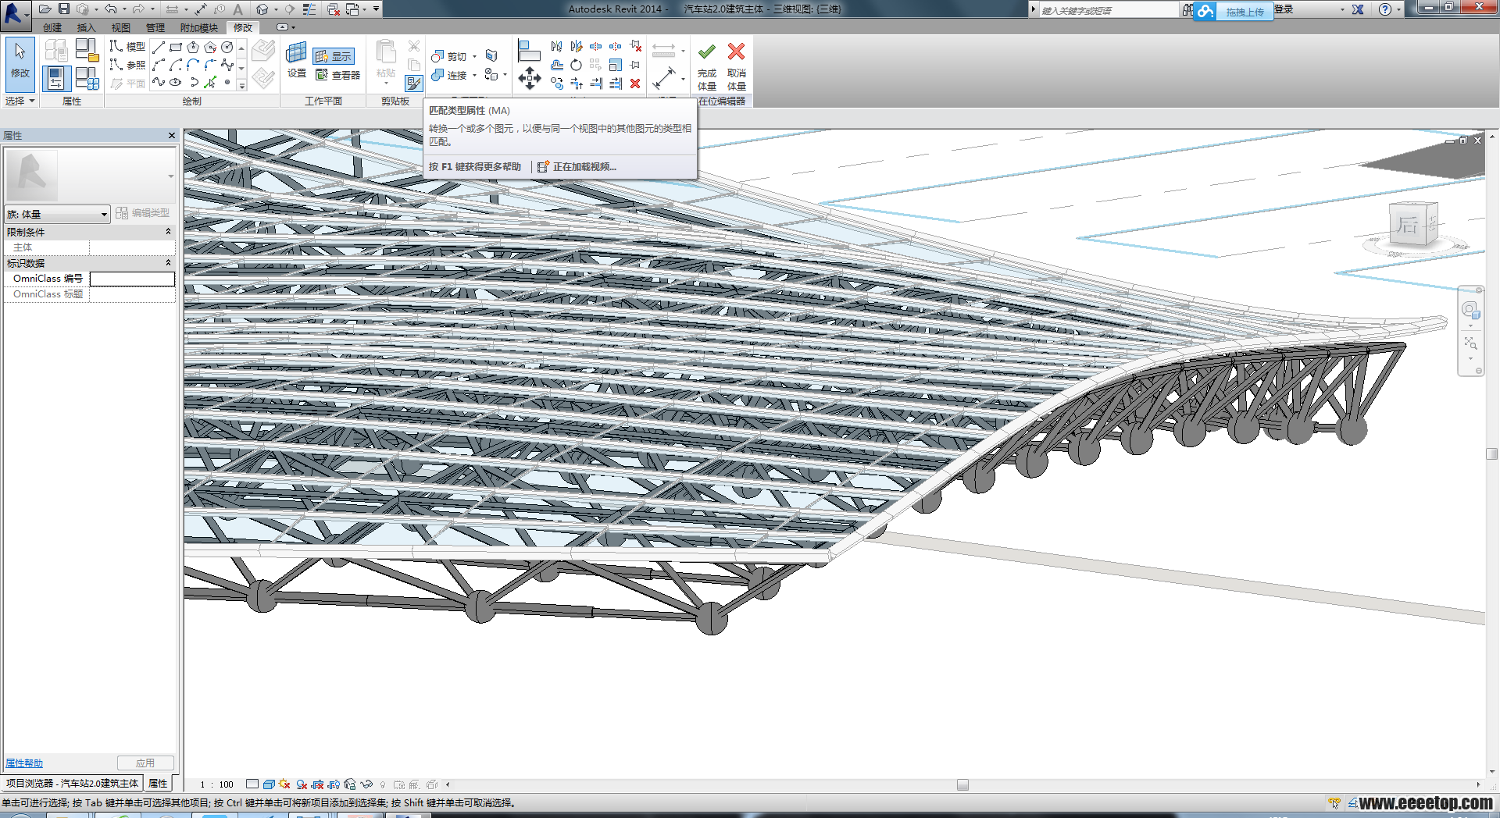1500x818 pixels.
Task: Open Customize Quick Access Toolbar dropdown
Action: [376, 9]
